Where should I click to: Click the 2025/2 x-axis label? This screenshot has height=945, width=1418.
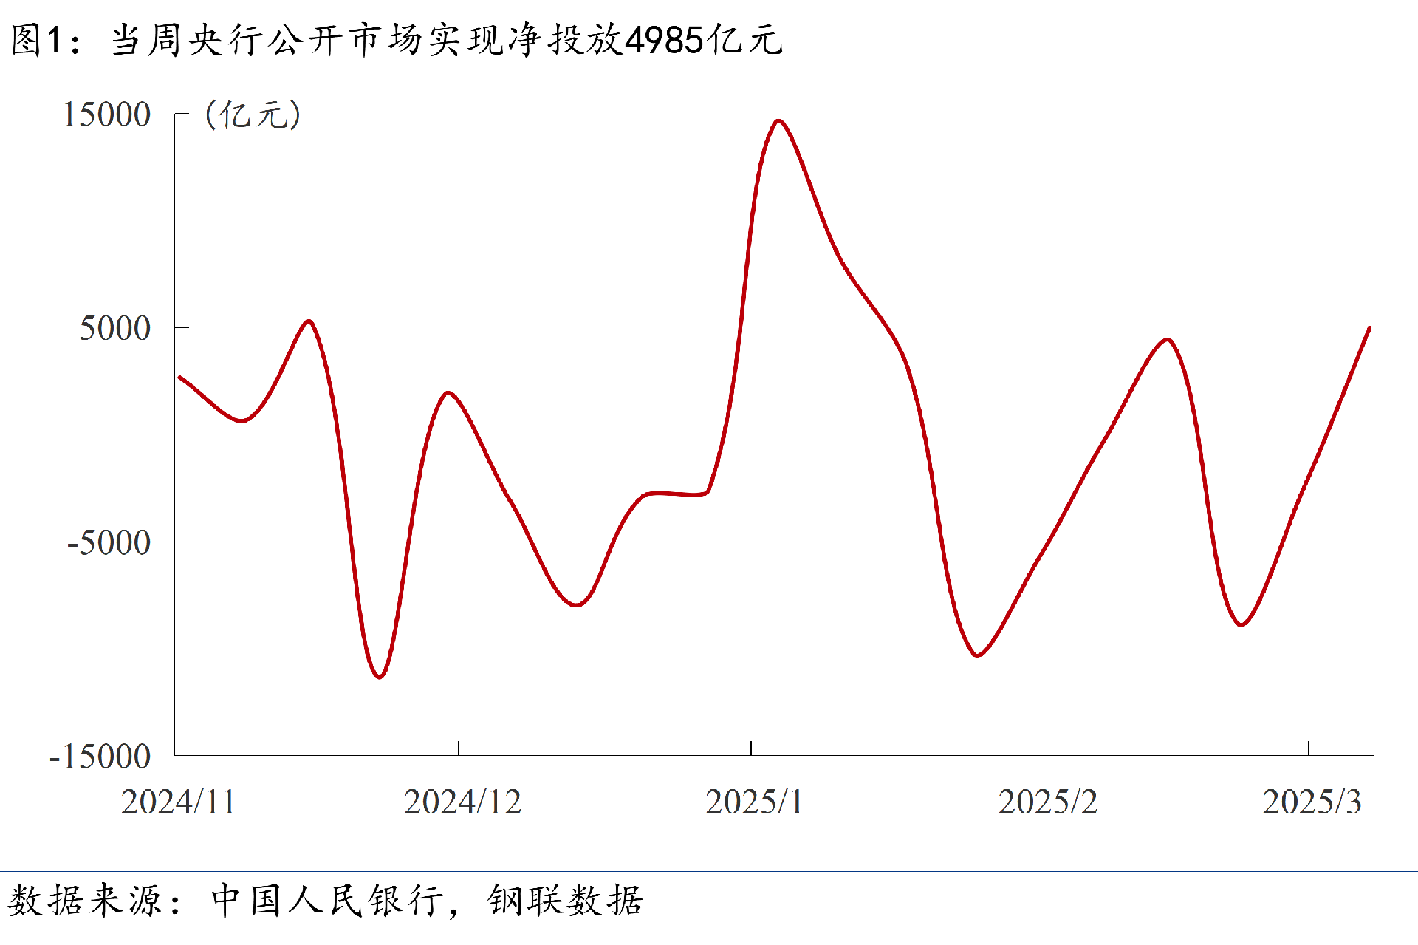pyautogui.click(x=1047, y=802)
